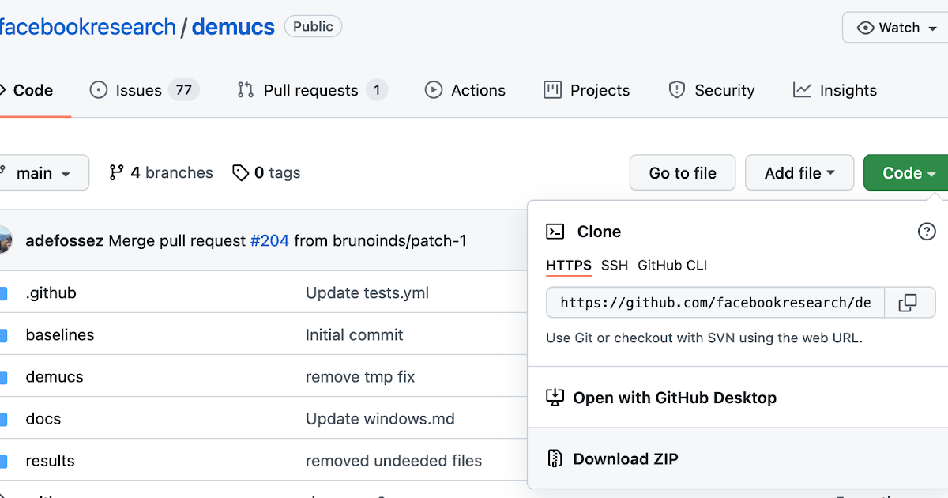Image resolution: width=948 pixels, height=498 pixels.
Task: Click the clone help question mark icon
Action: 926,232
